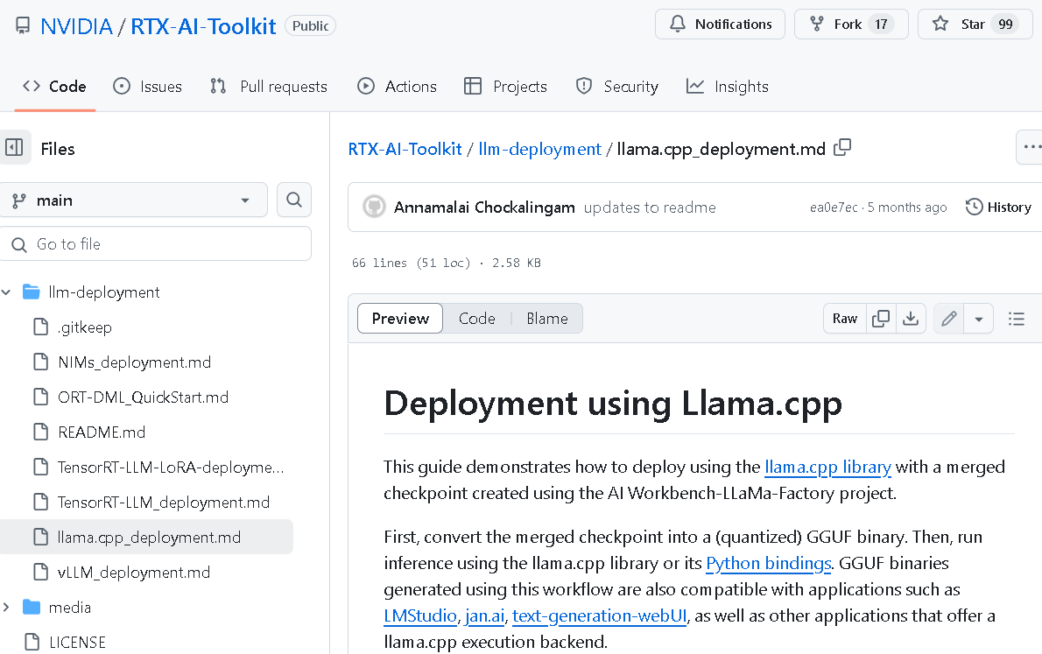Open the llama.cpp library link
Viewport: 1042px width, 654px height.
coord(827,467)
